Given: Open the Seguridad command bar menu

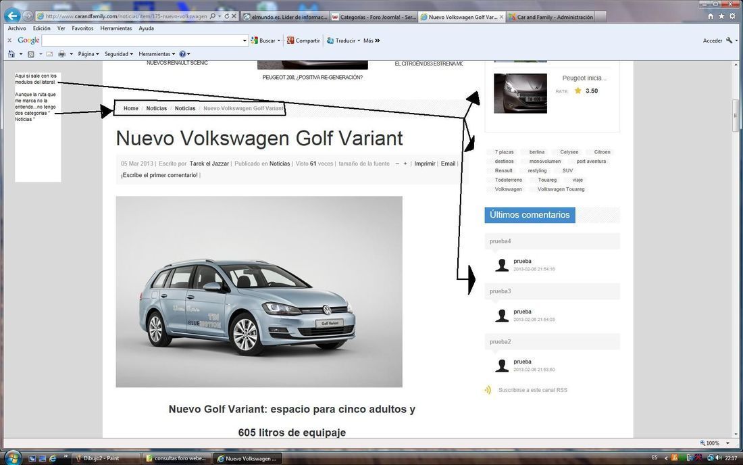Looking at the screenshot, I should [x=118, y=54].
